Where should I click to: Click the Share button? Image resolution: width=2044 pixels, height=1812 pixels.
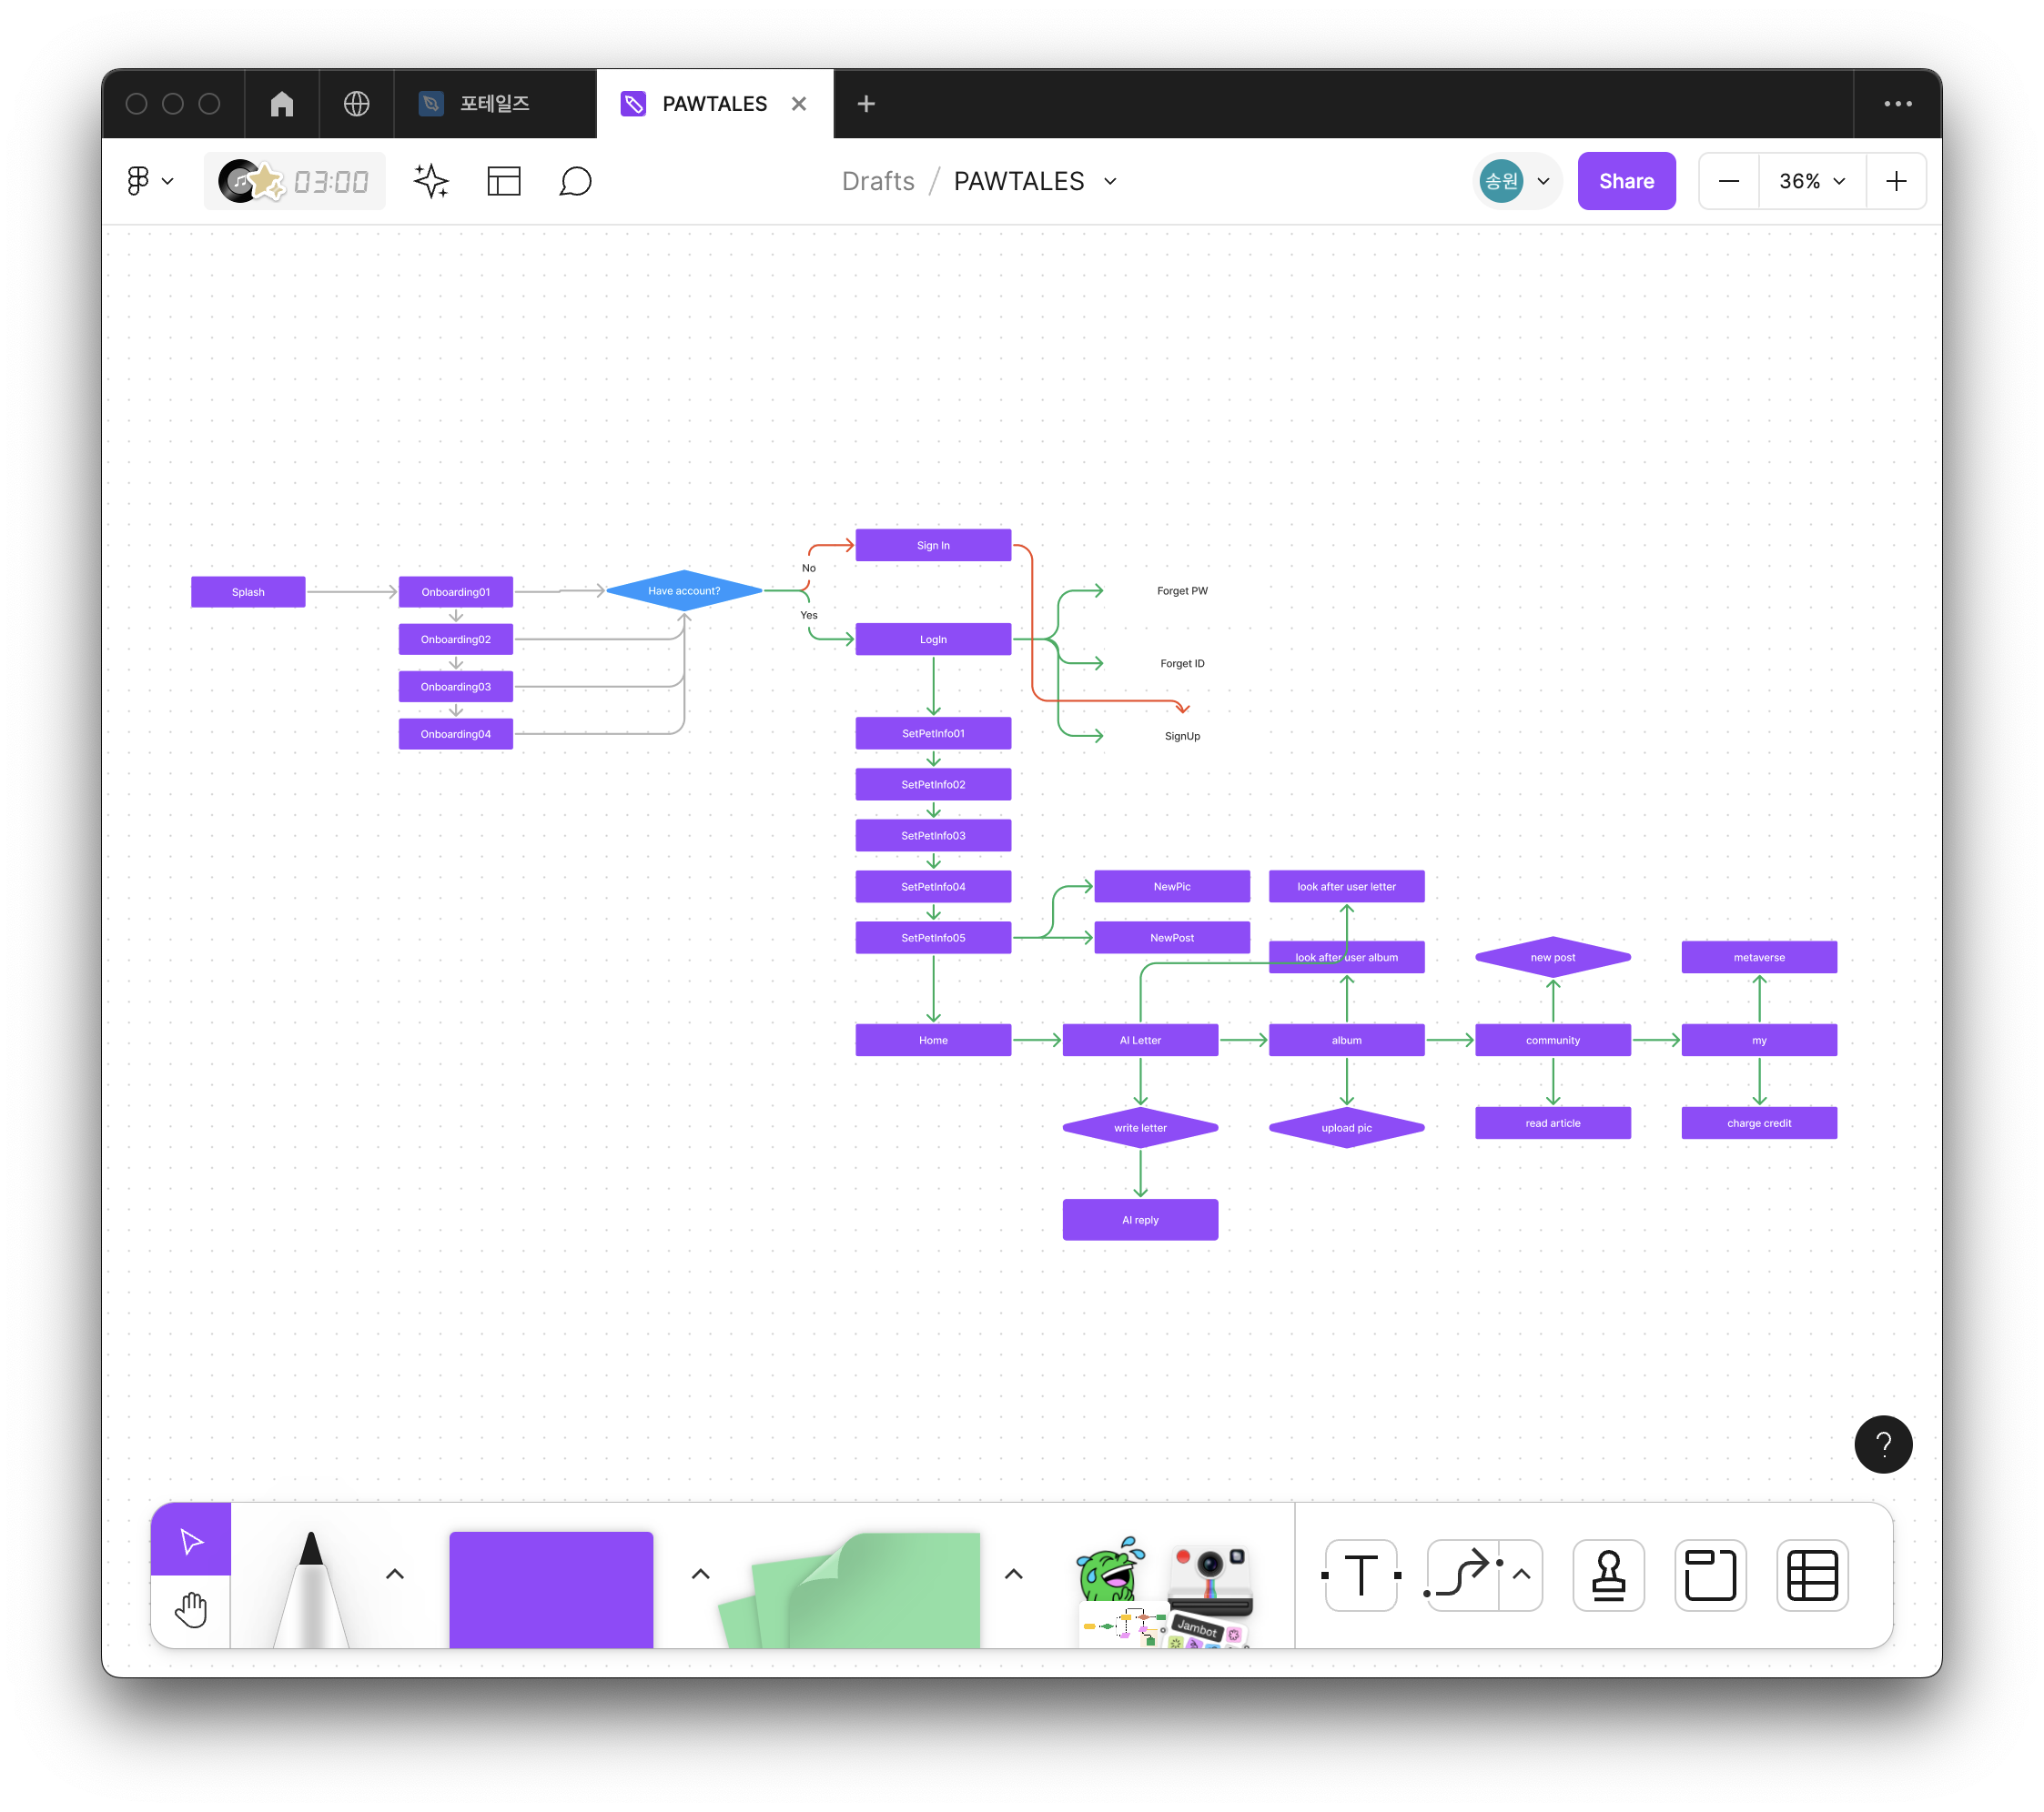(x=1626, y=181)
